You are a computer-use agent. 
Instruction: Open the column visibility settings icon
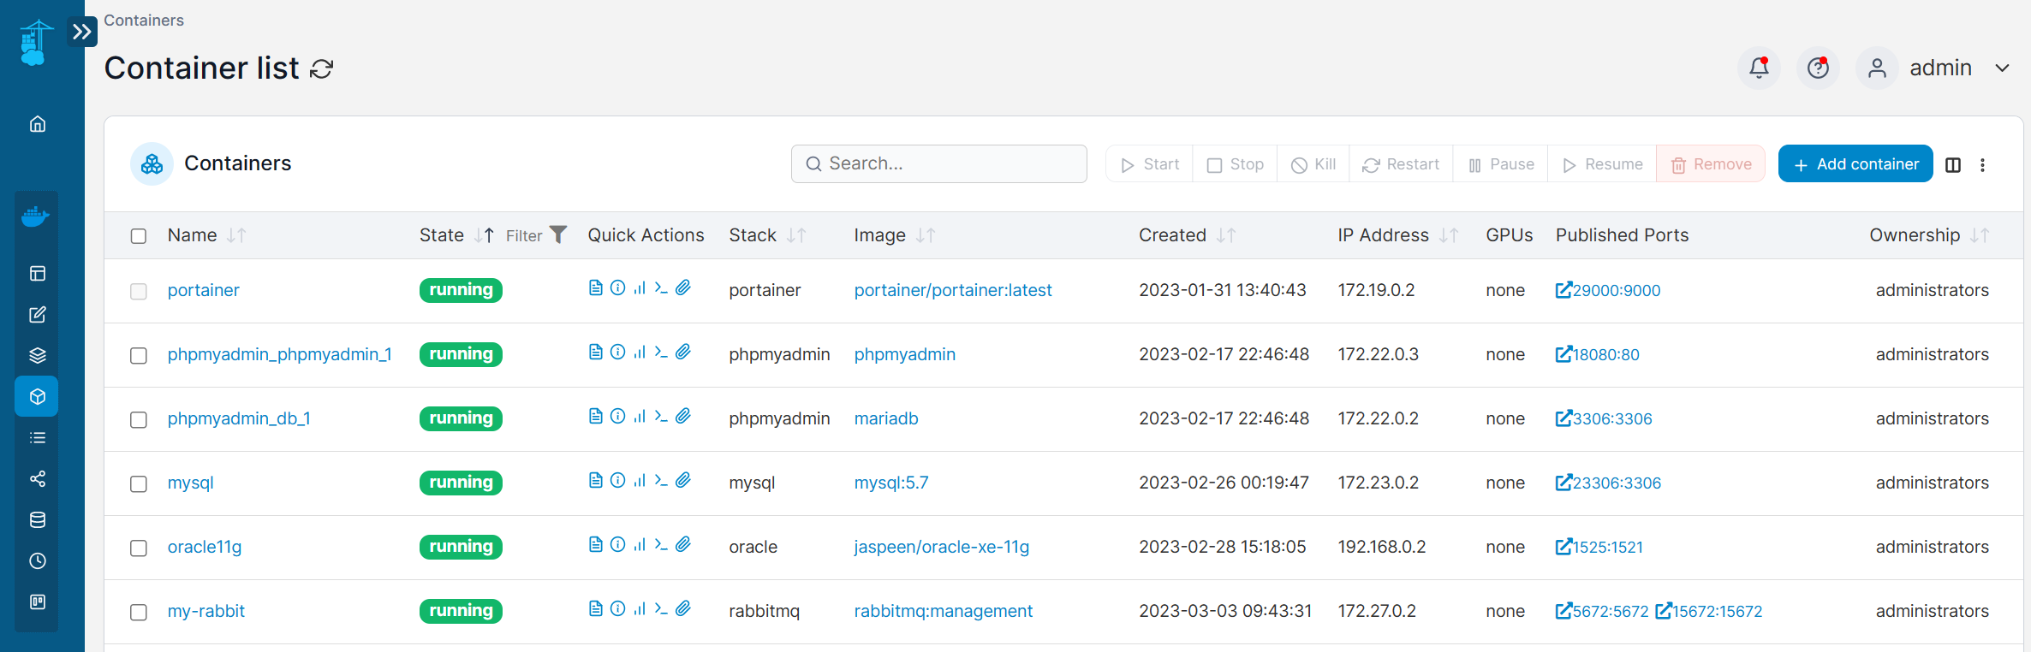pyautogui.click(x=1953, y=165)
